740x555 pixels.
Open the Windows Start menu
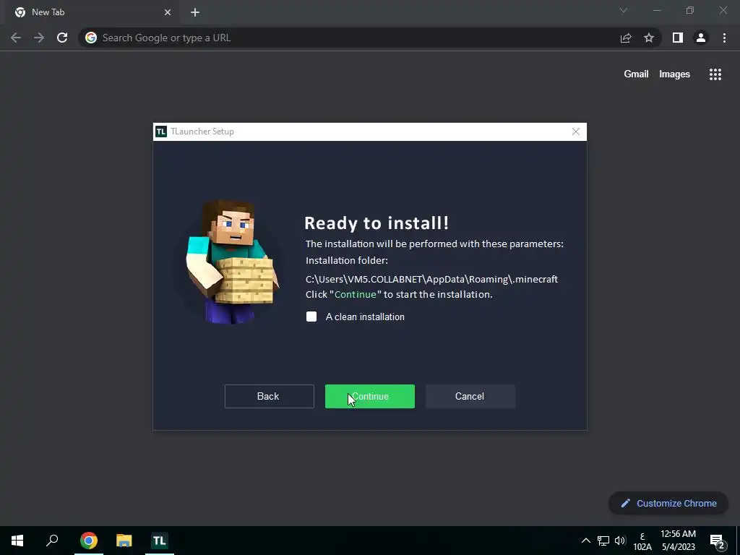17,541
